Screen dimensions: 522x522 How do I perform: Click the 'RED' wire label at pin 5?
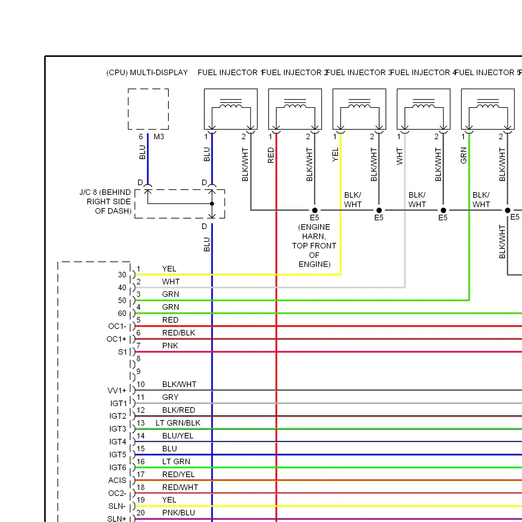tap(170, 320)
